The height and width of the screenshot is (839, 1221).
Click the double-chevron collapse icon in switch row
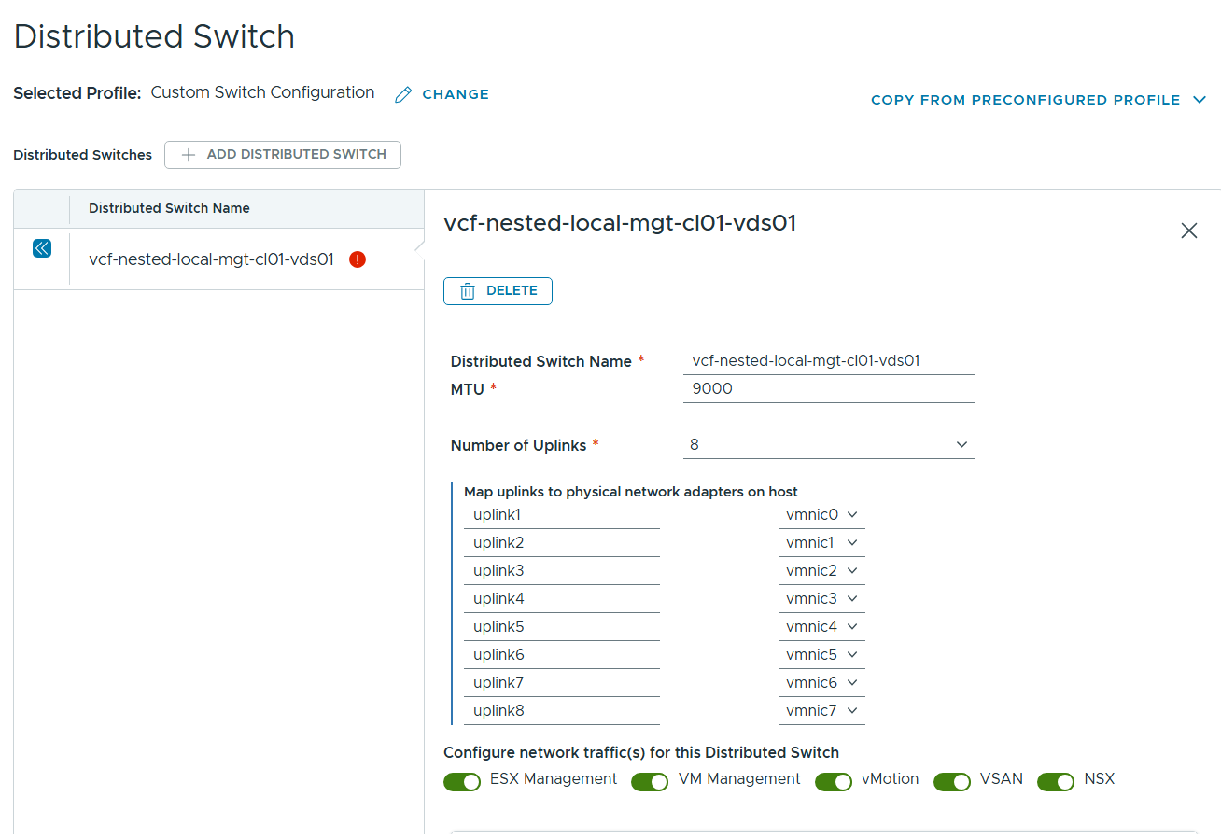42,248
